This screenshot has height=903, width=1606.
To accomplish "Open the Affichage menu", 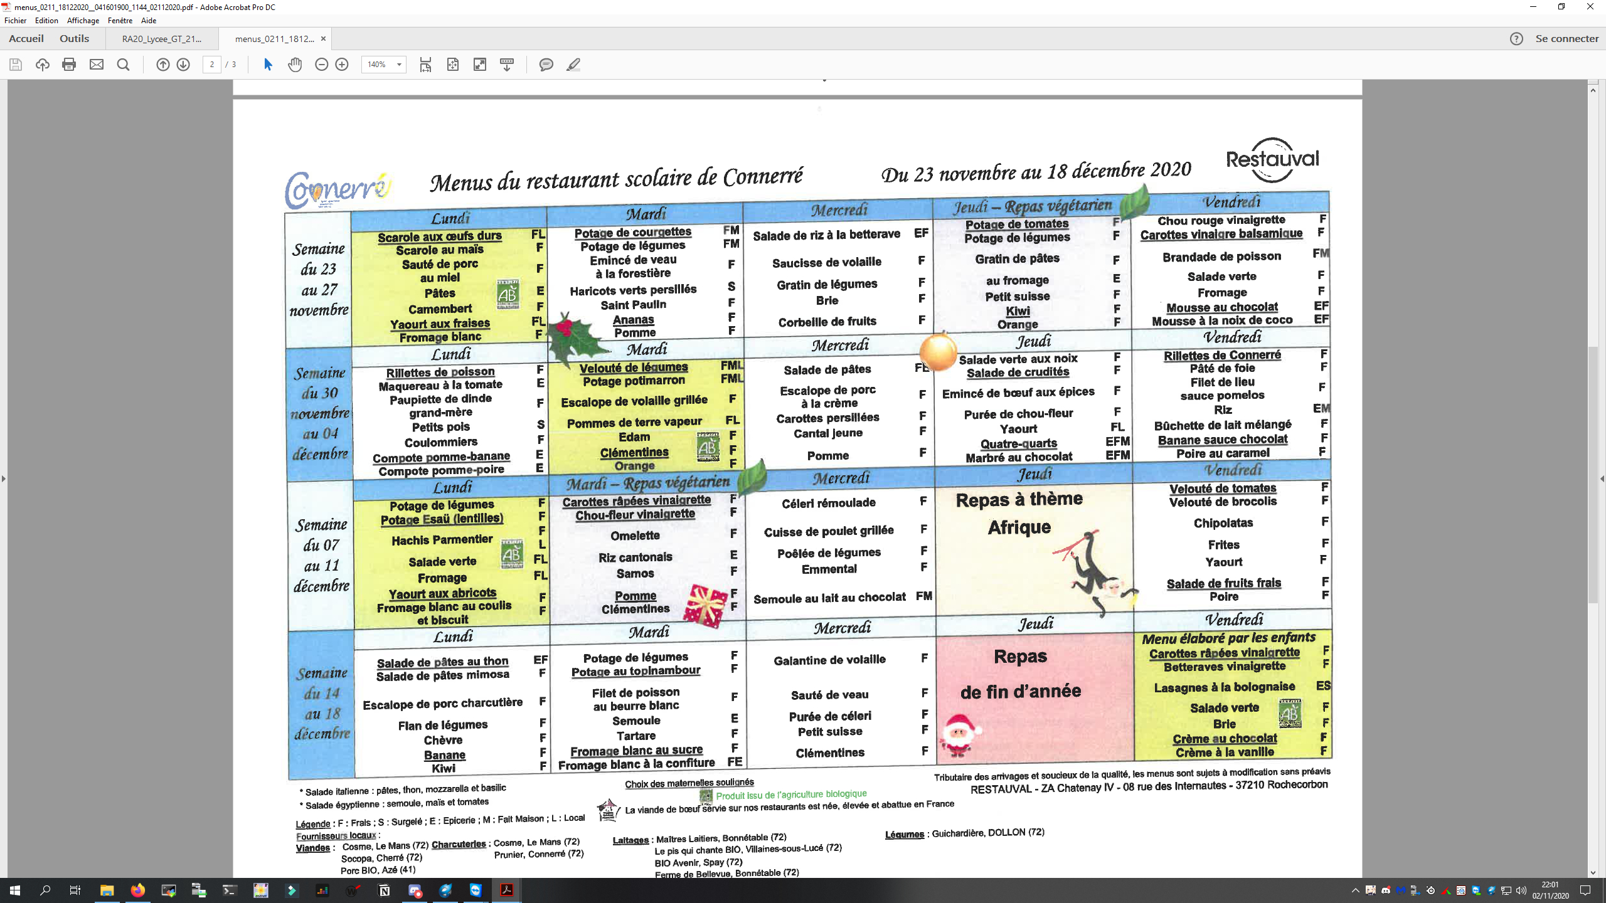I will click(83, 21).
